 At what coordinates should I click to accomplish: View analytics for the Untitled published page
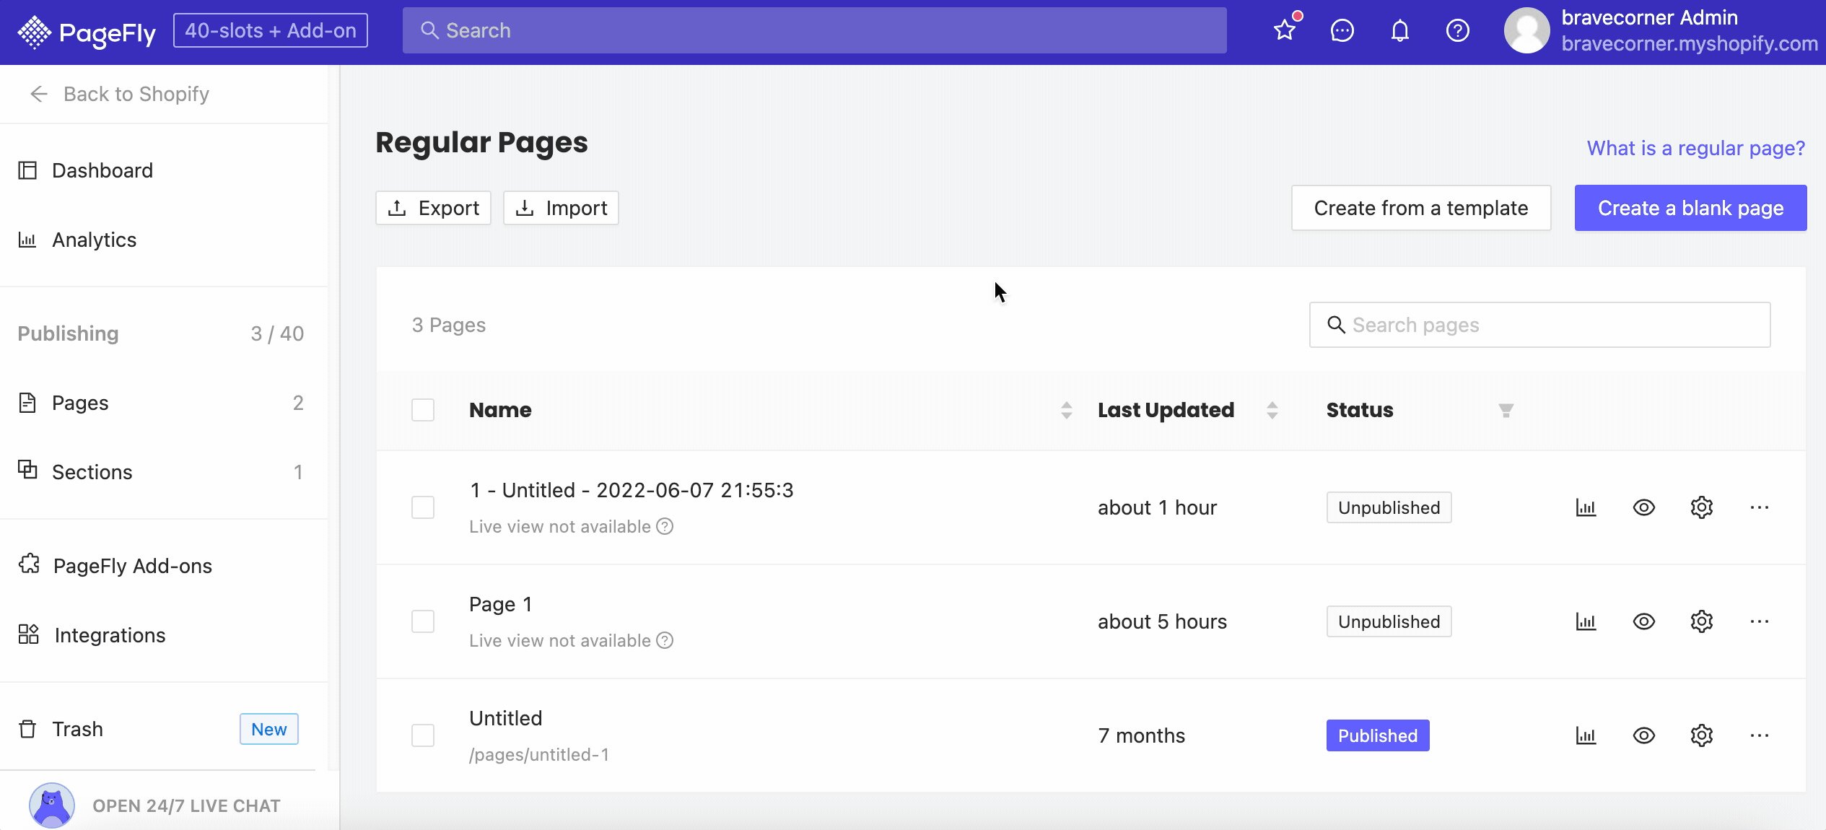1586,735
